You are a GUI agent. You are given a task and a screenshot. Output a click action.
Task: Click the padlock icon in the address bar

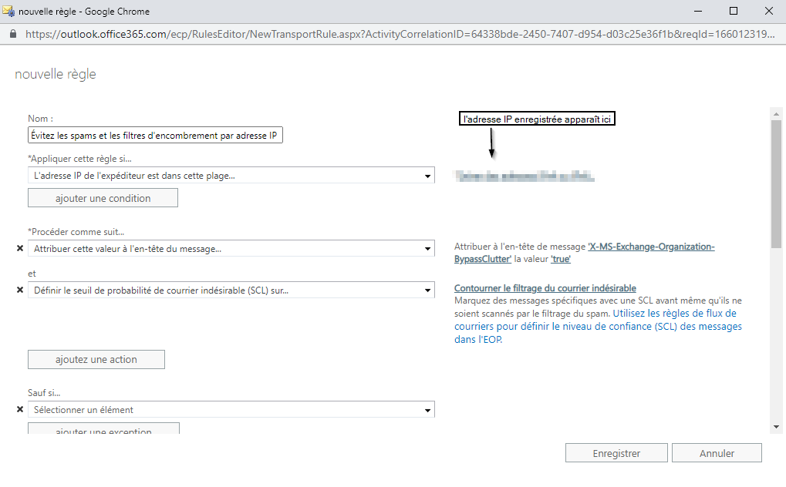click(12, 35)
